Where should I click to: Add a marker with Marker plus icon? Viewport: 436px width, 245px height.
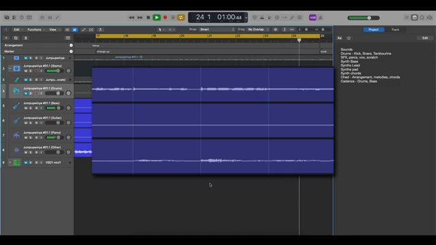point(71,52)
